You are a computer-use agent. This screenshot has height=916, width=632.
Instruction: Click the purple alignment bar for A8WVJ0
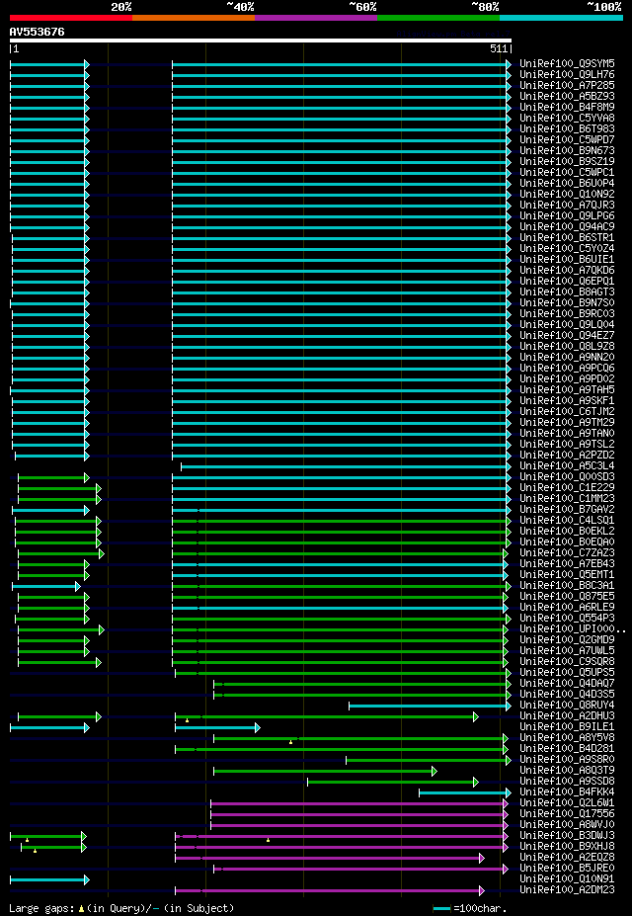coord(357,825)
